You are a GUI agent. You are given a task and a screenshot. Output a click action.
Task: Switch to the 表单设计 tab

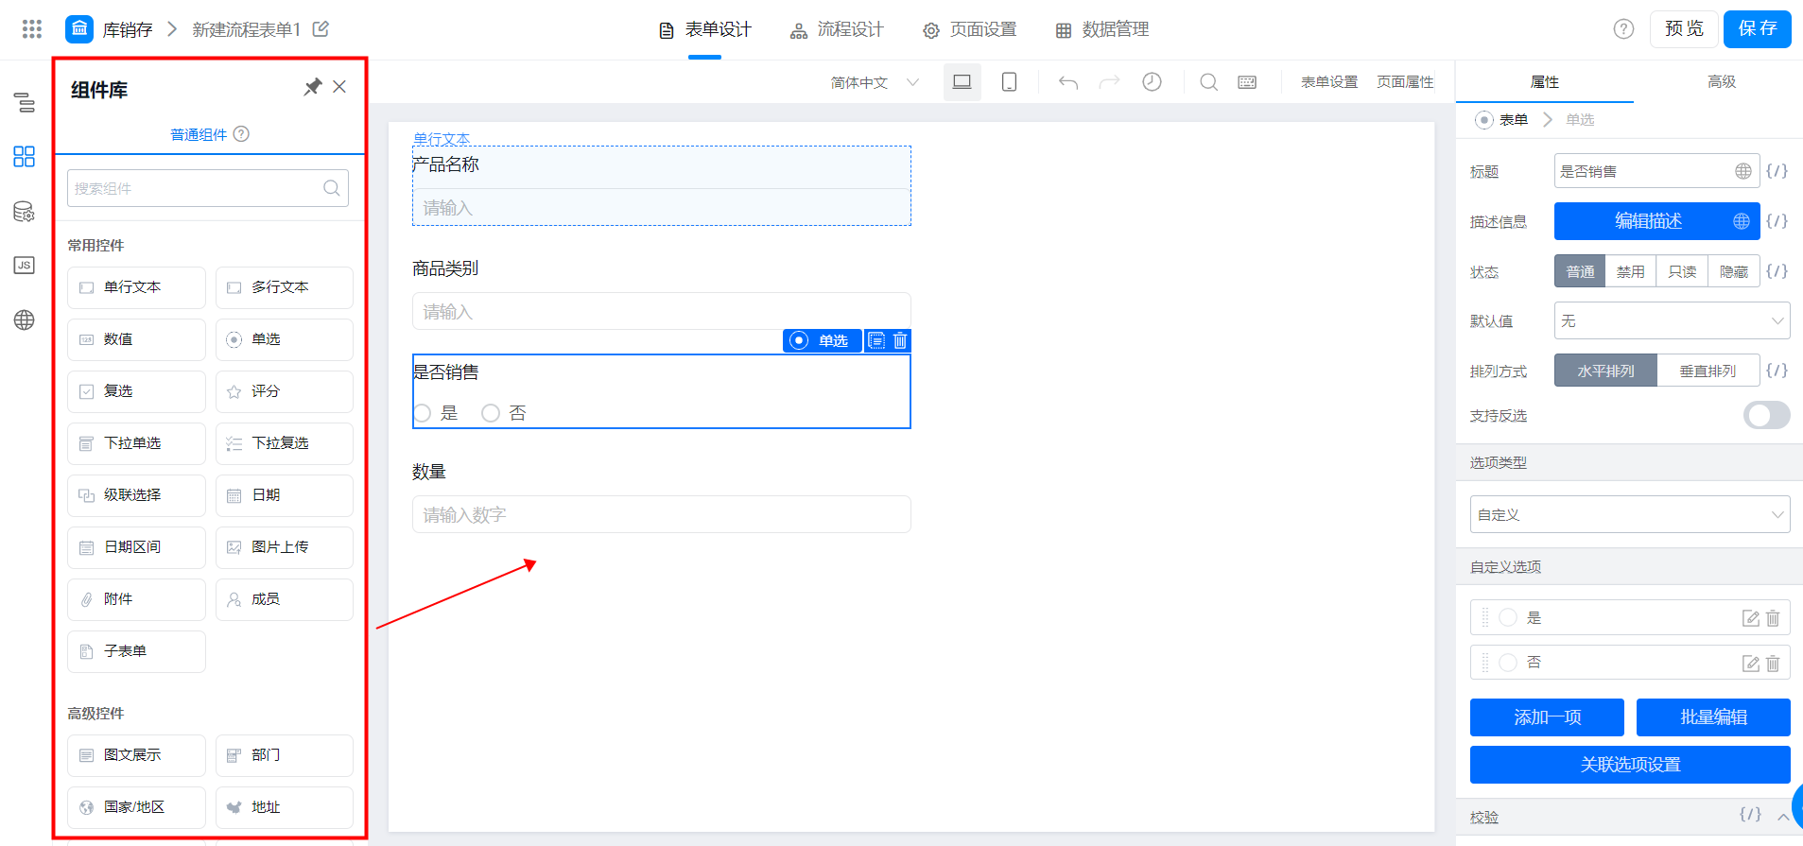pyautogui.click(x=705, y=29)
